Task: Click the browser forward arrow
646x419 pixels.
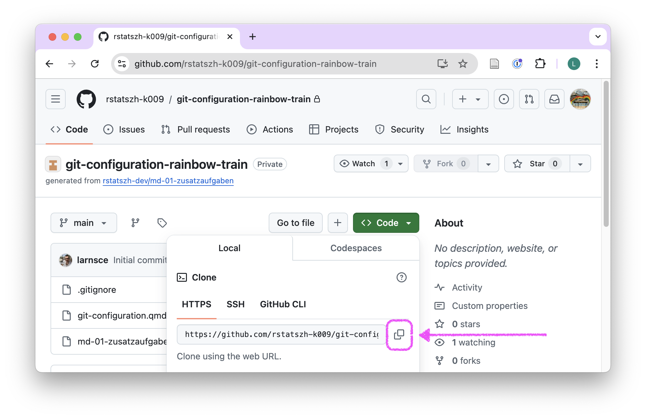Action: pos(72,64)
